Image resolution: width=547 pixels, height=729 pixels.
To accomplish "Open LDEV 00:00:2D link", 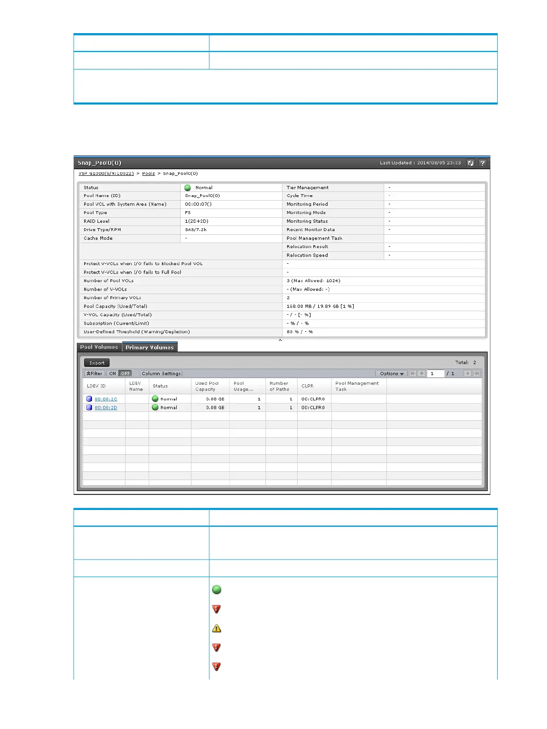I will pyautogui.click(x=106, y=407).
